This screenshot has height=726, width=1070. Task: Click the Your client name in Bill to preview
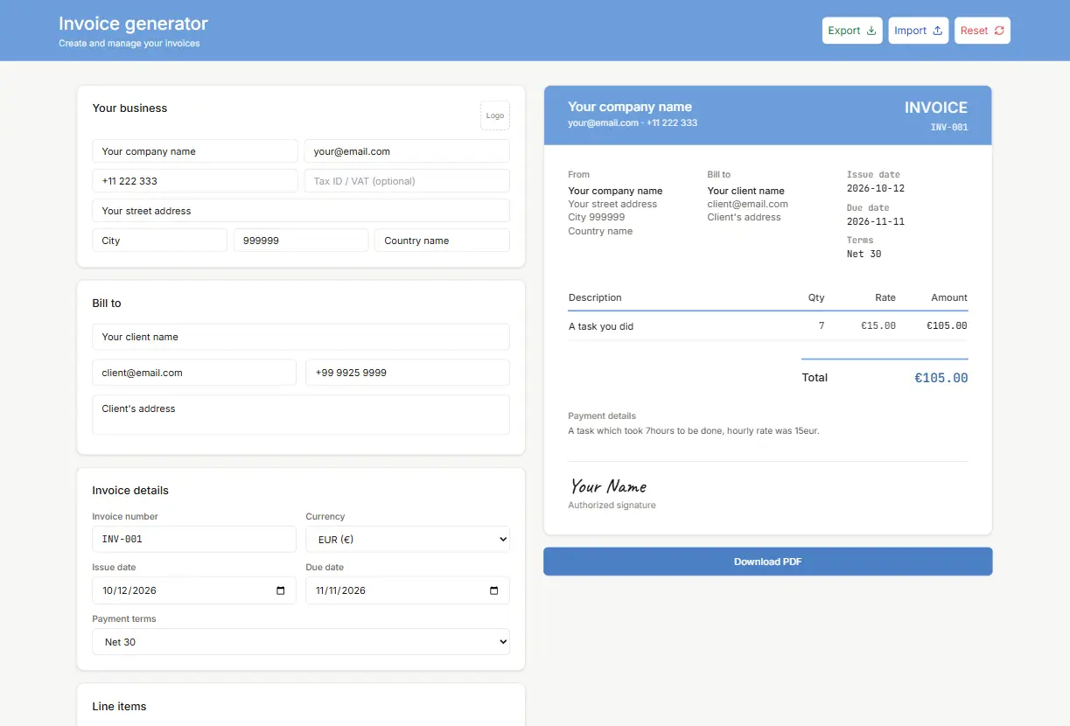click(746, 191)
